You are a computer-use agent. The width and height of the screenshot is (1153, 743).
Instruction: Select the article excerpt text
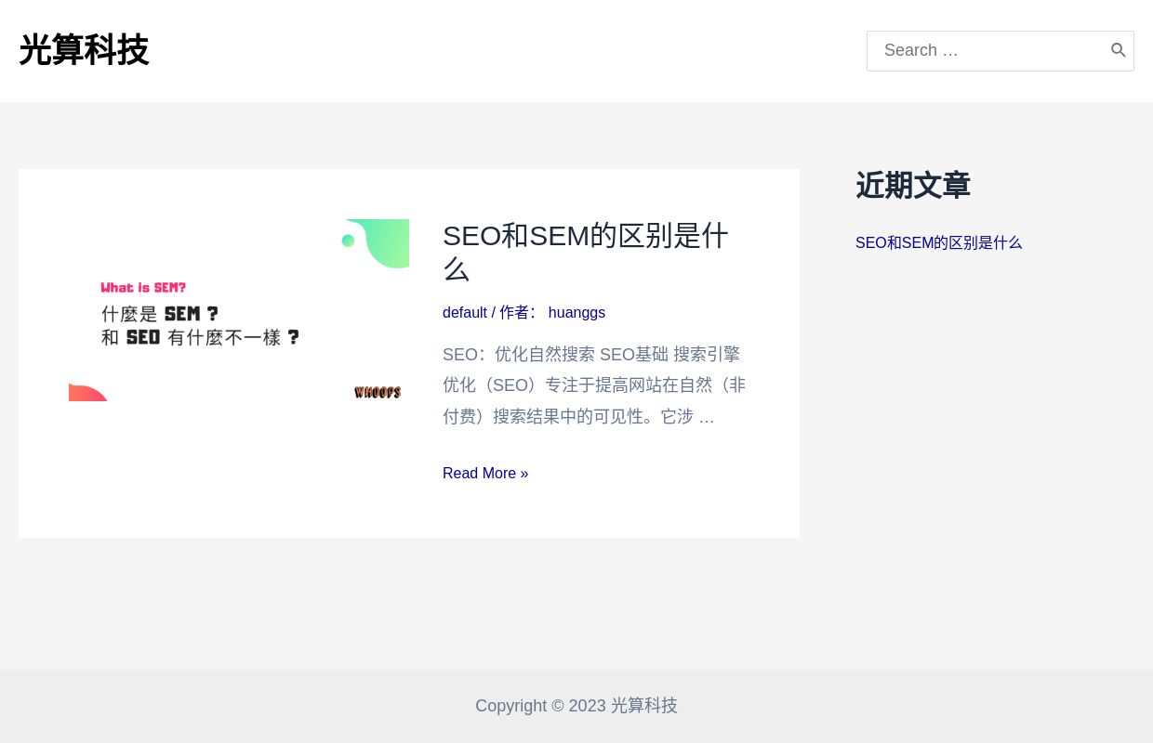coord(594,385)
